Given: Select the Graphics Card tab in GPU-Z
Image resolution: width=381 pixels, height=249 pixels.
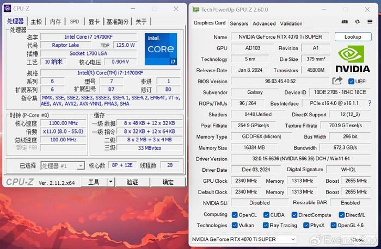Looking at the screenshot, I should pos(210,23).
